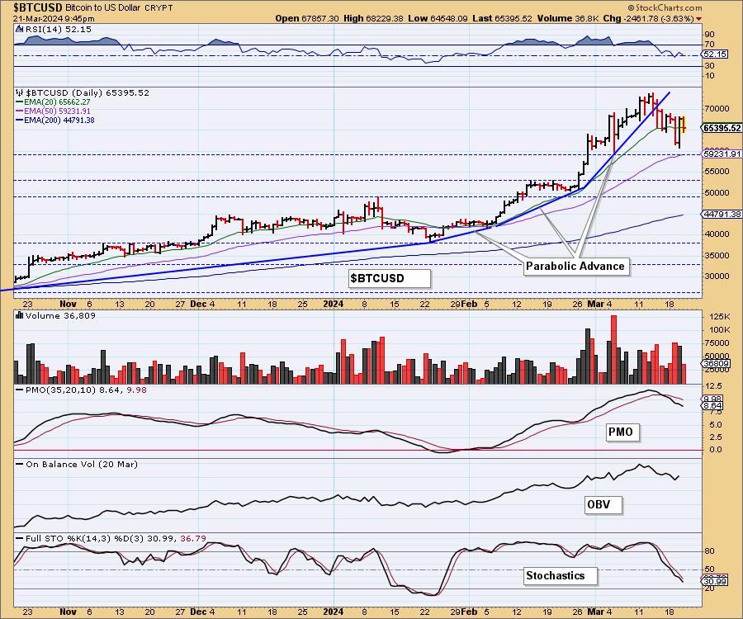The image size is (743, 619).
Task: Click the 55000 price axis label
Action: 717,172
